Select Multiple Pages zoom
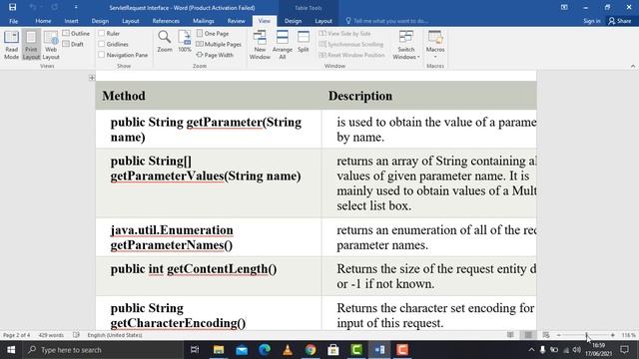Screen dimensions: 639x359 click(x=219, y=44)
